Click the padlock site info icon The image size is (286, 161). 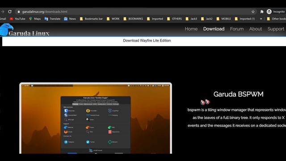19,12
